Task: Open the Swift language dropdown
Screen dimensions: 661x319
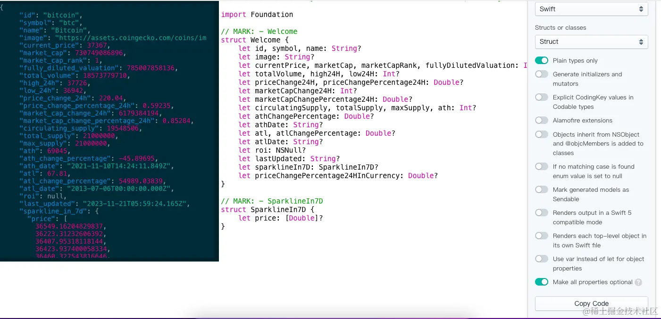Action: coord(591,9)
